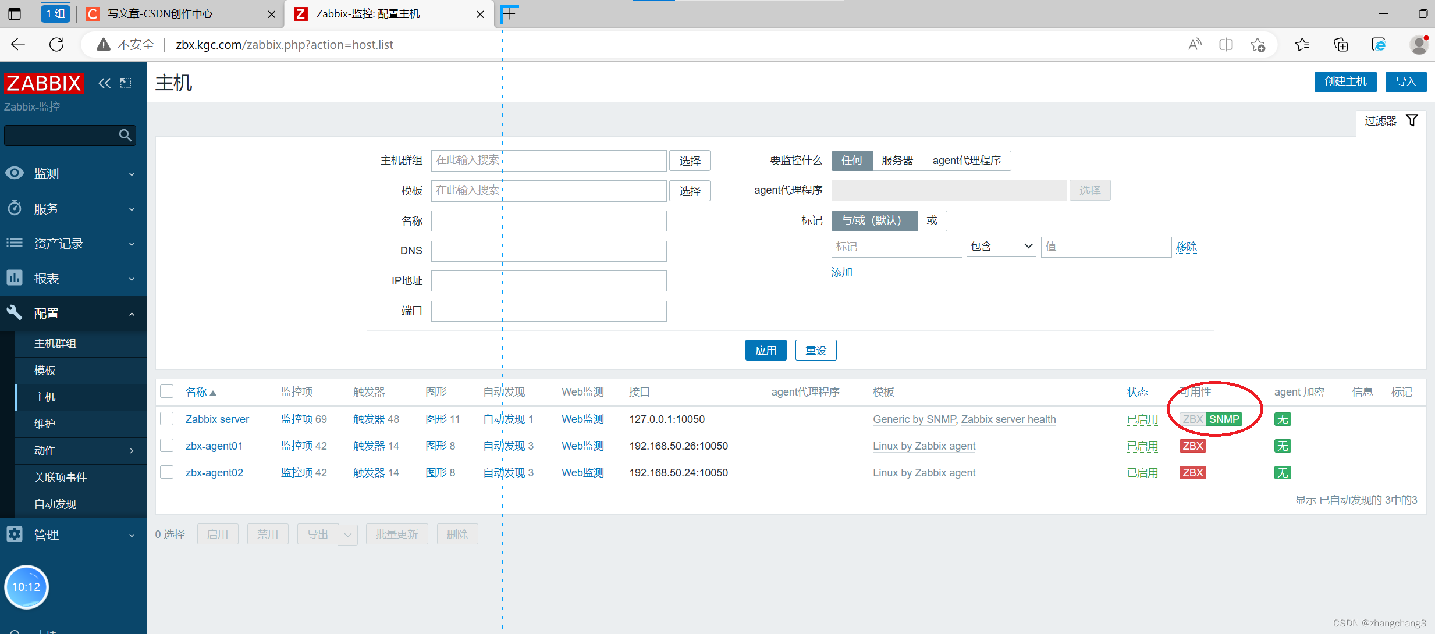1435x634 pixels.
Task: Tick the checkbox for Zabbix server row
Action: pos(167,419)
